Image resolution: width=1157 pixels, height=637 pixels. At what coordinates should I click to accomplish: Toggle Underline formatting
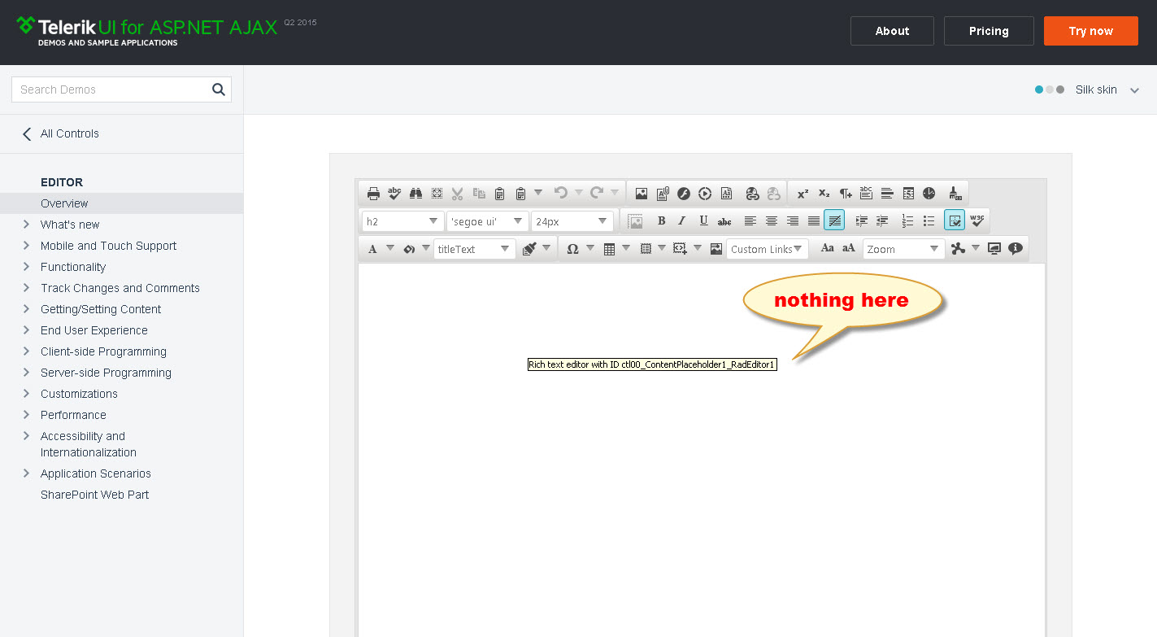click(x=703, y=221)
